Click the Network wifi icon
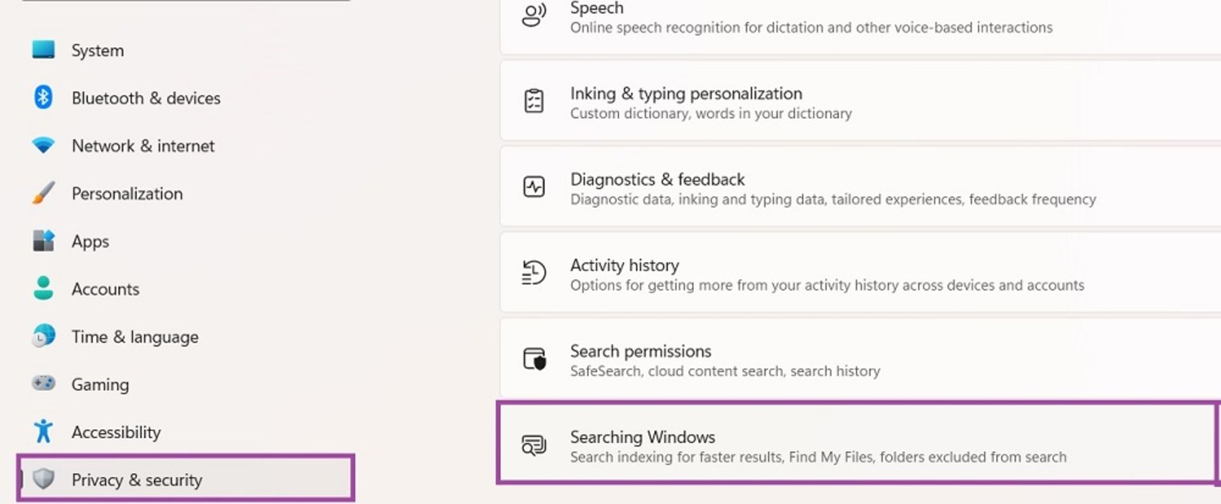 pyautogui.click(x=43, y=146)
